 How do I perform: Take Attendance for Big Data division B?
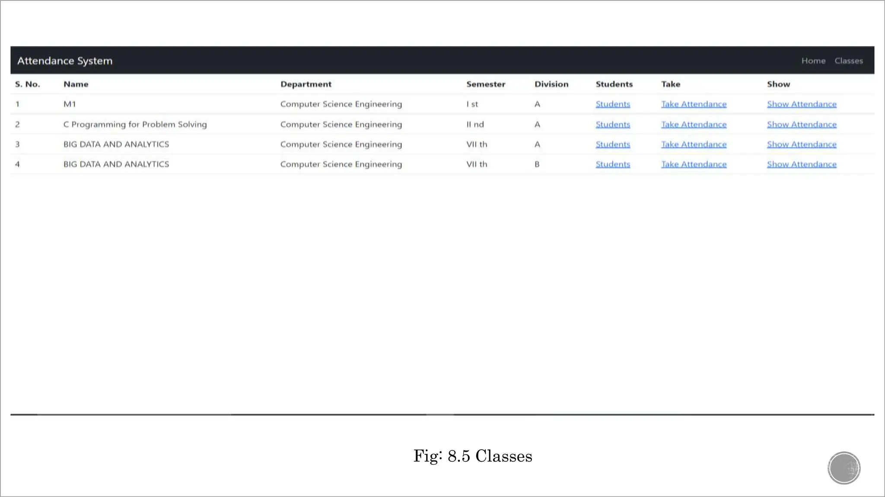pos(694,164)
